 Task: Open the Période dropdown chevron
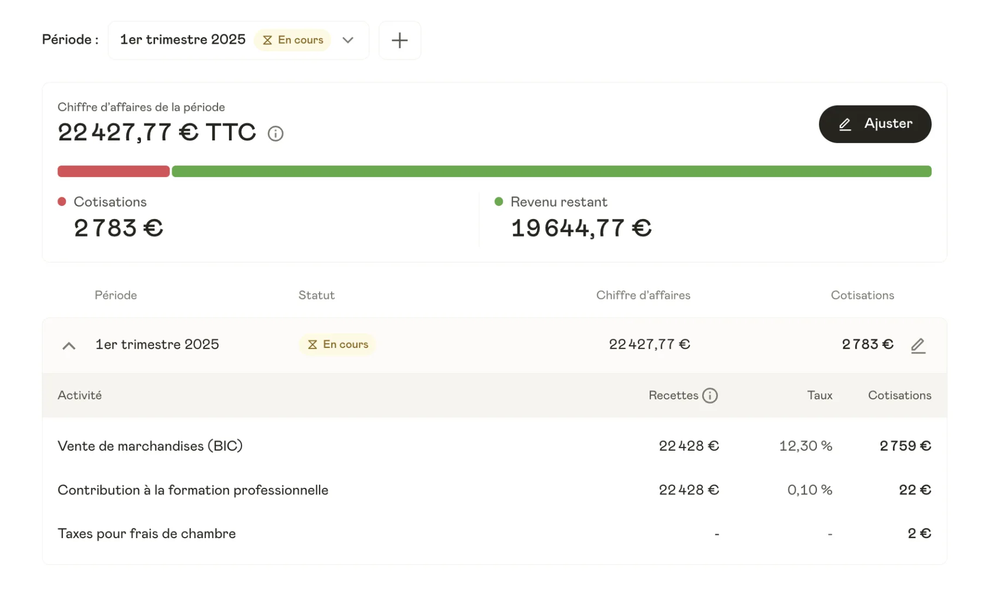pos(348,40)
